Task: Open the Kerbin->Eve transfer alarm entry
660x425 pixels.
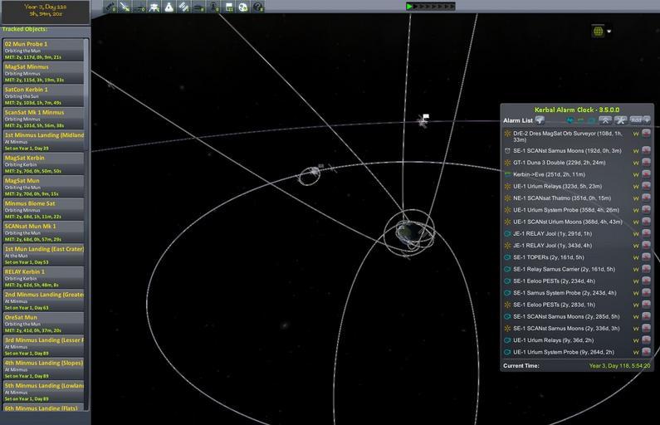Action: pyautogui.click(x=549, y=174)
